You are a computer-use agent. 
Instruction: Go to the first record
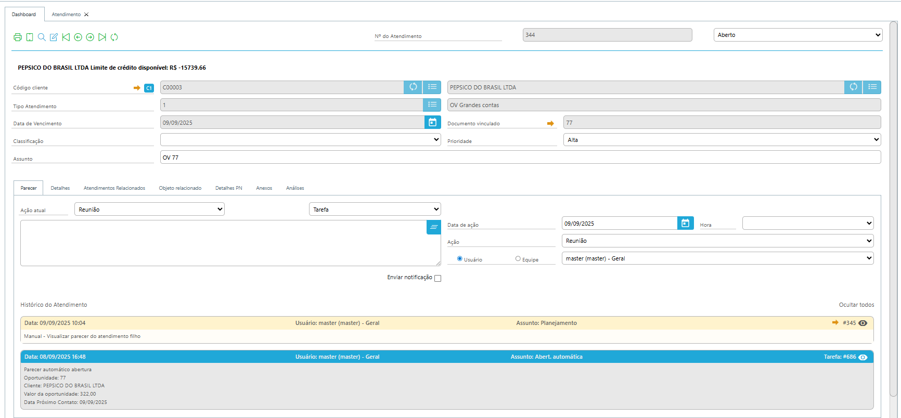click(x=66, y=37)
